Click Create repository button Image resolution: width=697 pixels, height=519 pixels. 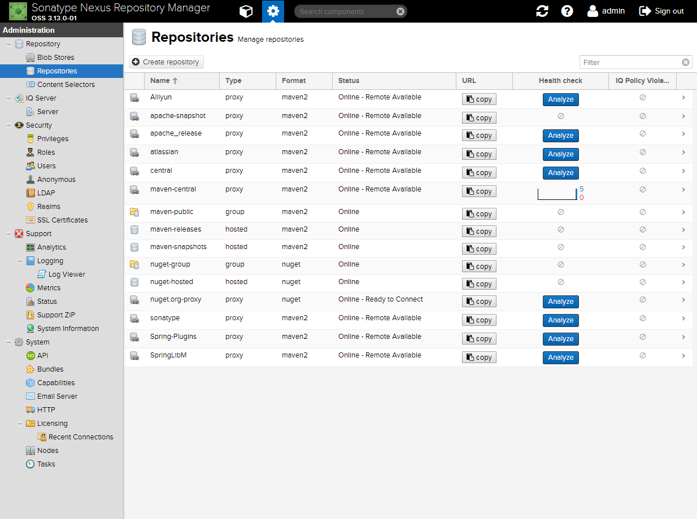tap(166, 62)
